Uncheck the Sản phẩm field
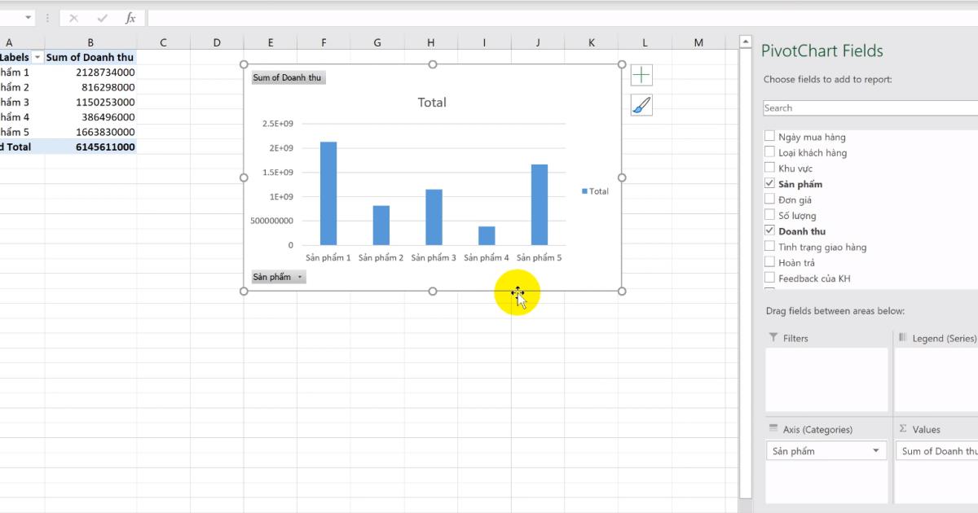 [769, 183]
